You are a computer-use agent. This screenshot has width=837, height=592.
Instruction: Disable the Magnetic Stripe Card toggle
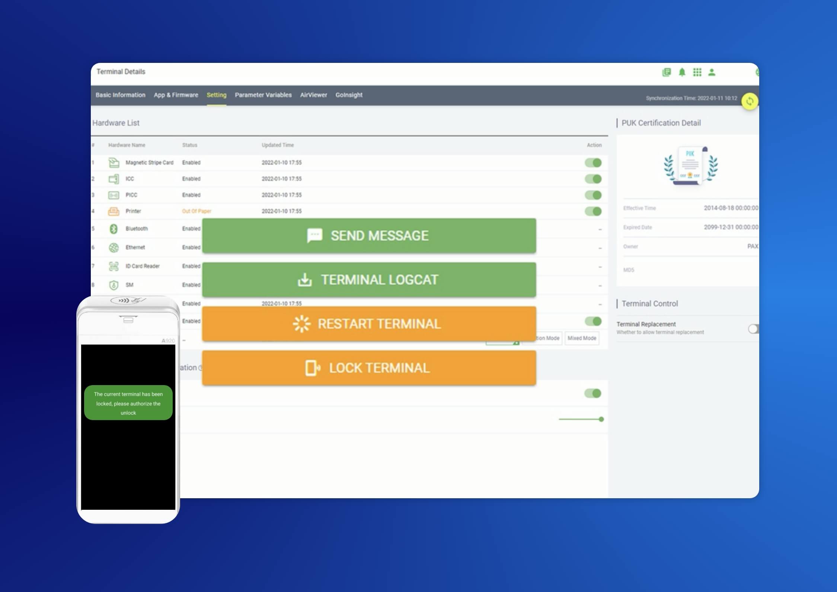(593, 163)
